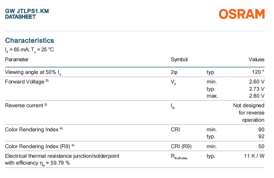Open footnote 3 beside Forward Voltage
This screenshot has height=178, width=274.
[x=47, y=81]
